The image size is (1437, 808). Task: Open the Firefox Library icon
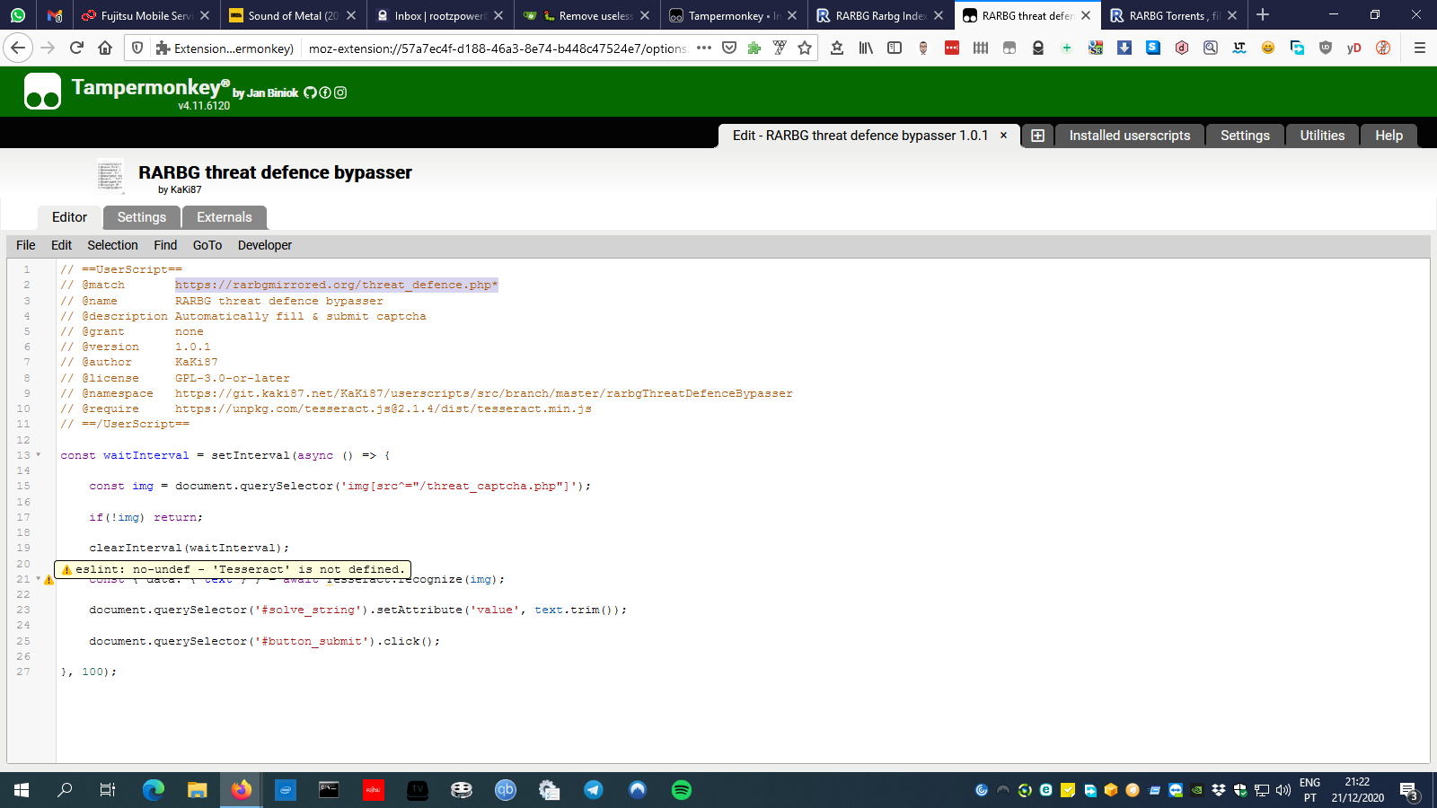coord(866,48)
